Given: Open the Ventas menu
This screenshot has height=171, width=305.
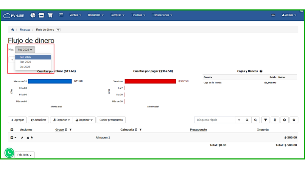Looking at the screenshot, I should pyautogui.click(x=75, y=15).
